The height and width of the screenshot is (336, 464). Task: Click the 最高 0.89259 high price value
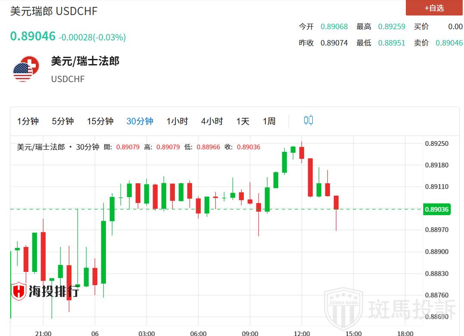click(x=391, y=27)
